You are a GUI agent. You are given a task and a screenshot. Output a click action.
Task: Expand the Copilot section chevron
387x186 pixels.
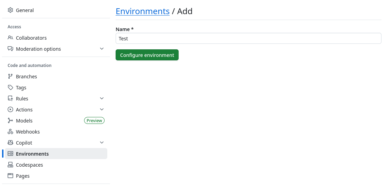coord(102,143)
